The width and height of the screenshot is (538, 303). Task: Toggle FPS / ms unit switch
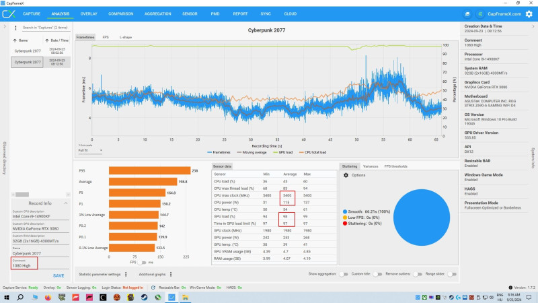point(141,263)
